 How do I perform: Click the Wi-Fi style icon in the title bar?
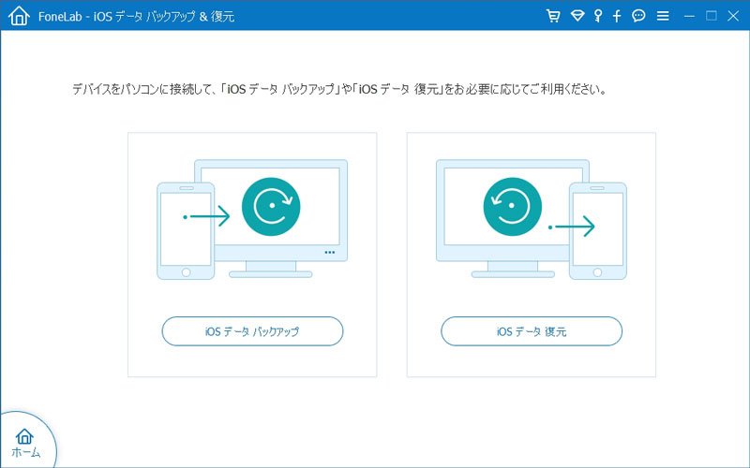(577, 16)
